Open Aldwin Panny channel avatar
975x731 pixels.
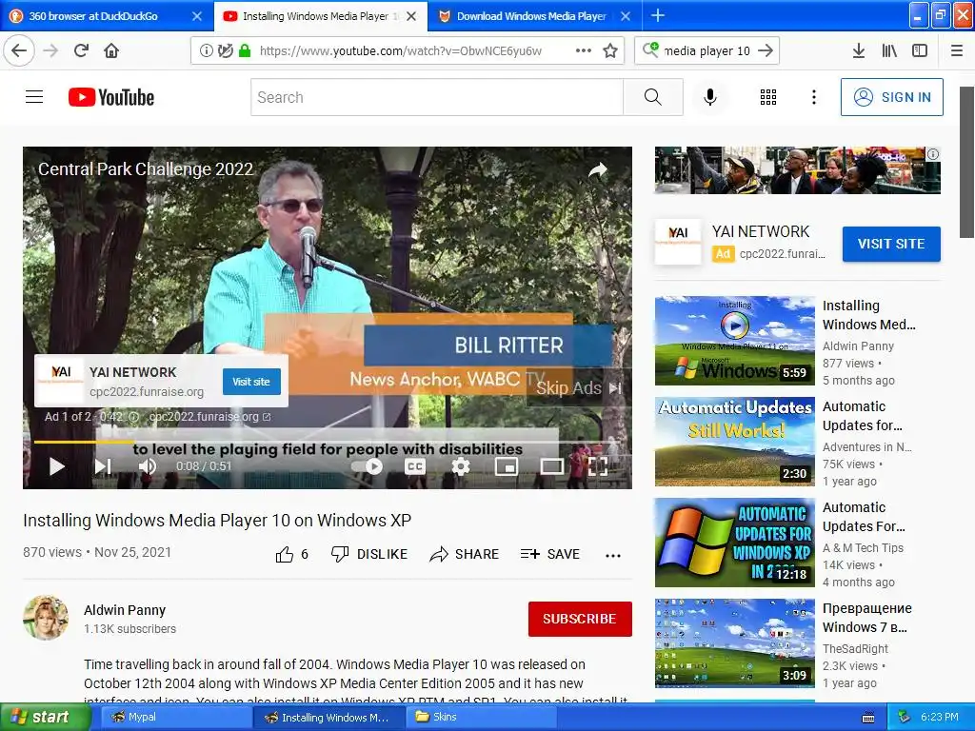[46, 618]
